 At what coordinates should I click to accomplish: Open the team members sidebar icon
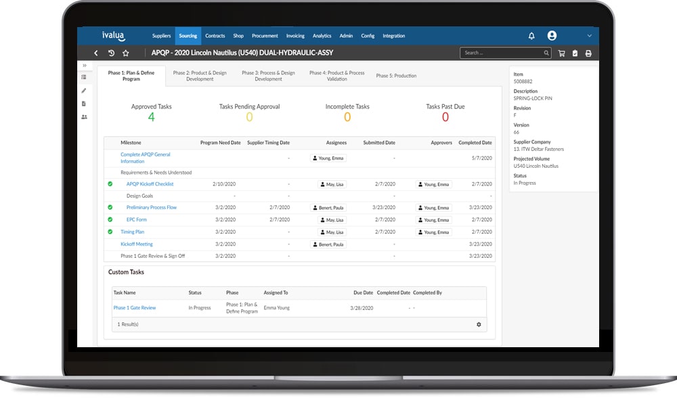pos(84,117)
